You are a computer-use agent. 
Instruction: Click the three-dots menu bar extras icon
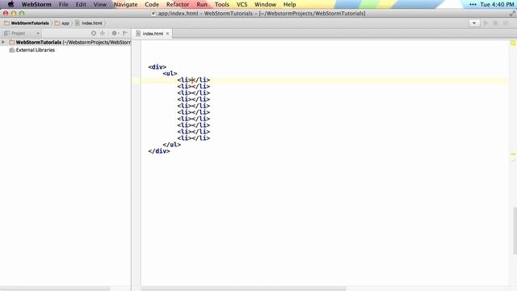coord(473,4)
